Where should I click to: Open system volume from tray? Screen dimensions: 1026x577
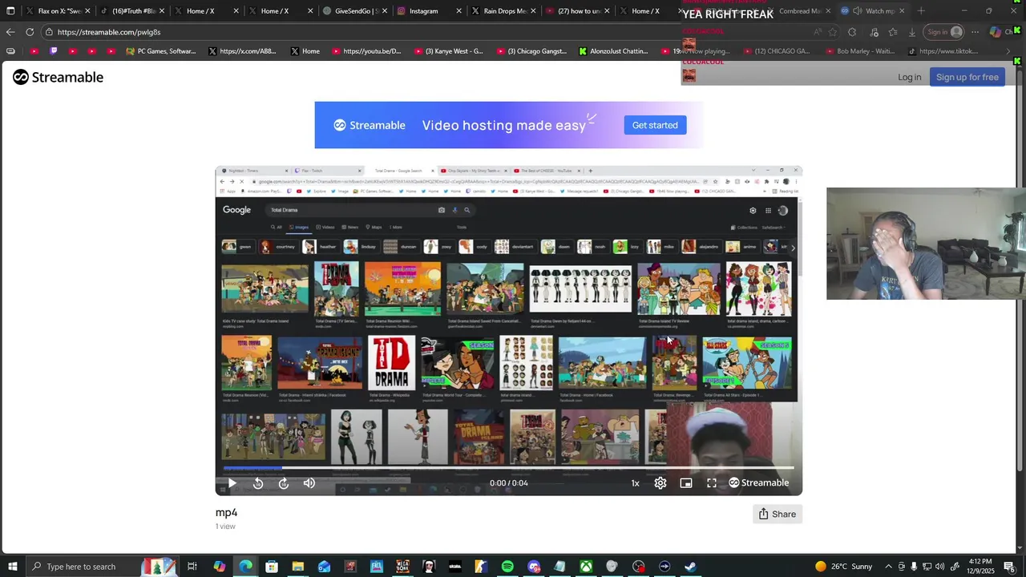(939, 567)
